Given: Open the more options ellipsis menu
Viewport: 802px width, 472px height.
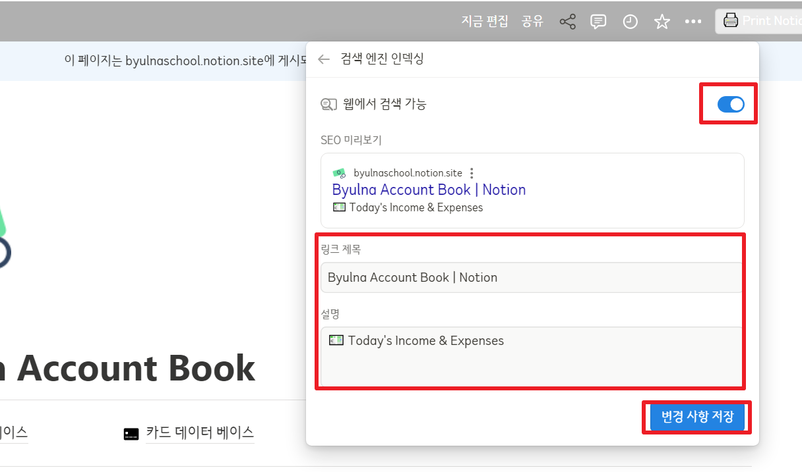Looking at the screenshot, I should [x=693, y=22].
